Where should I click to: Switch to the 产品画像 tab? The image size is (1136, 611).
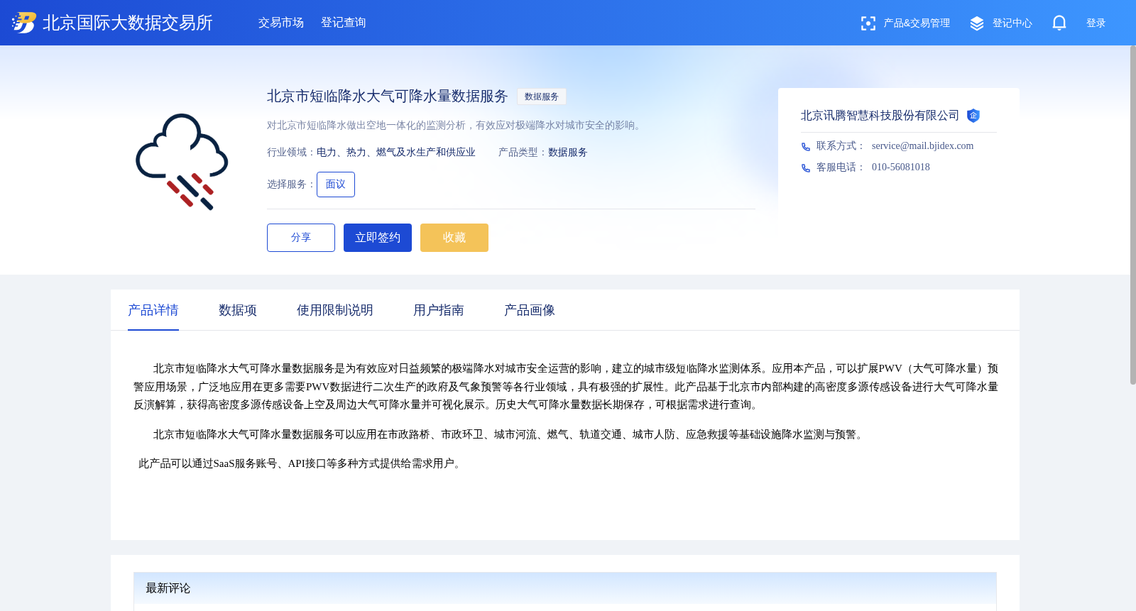point(530,310)
